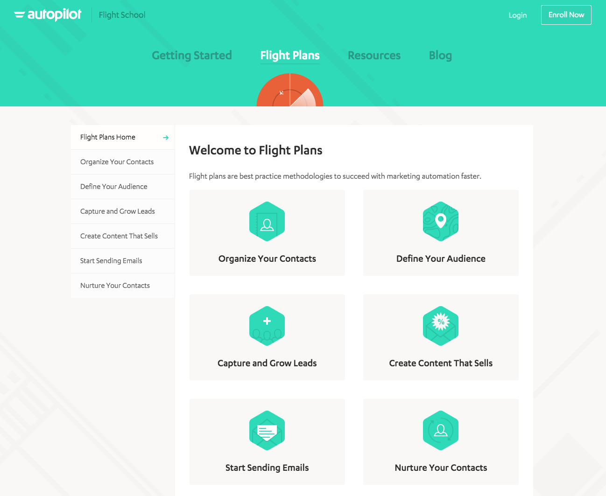Choose Define Your Audience in sidebar menu
Viewport: 606px width, 496px height.
coord(113,187)
